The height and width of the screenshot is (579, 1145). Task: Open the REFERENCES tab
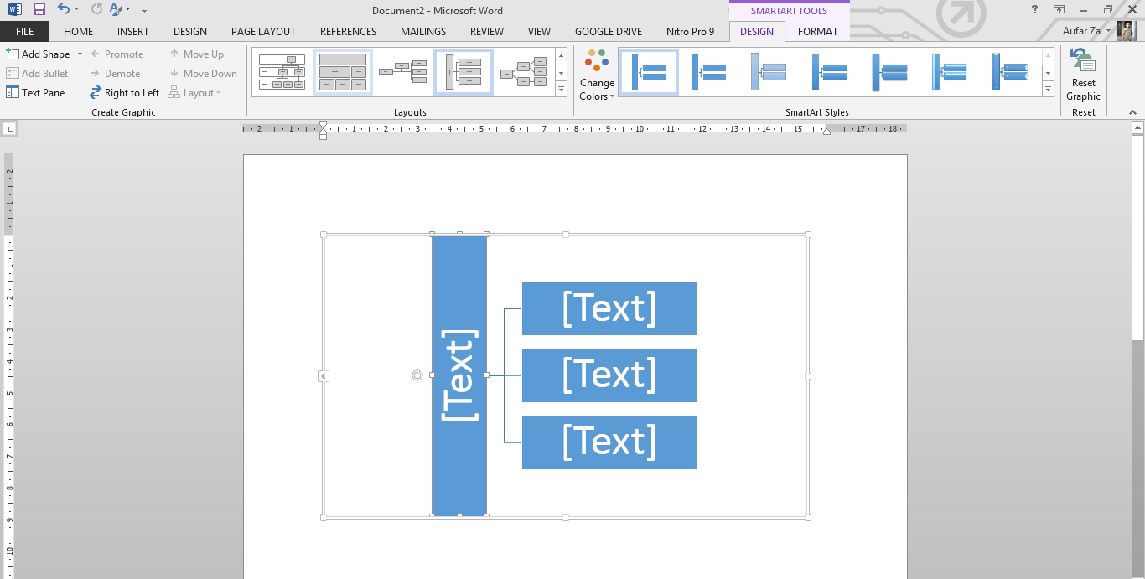349,32
